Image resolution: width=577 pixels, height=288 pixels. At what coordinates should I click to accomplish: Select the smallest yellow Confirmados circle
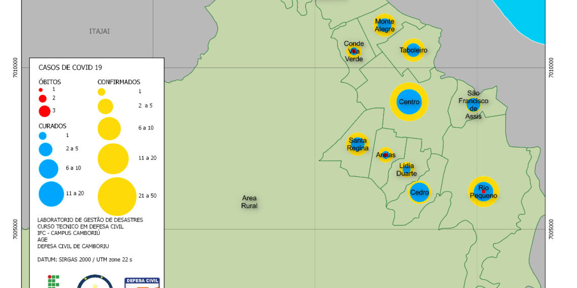[x=102, y=92]
